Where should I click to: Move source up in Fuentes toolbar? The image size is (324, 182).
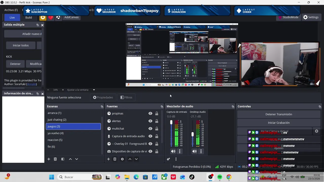[x=130, y=159]
